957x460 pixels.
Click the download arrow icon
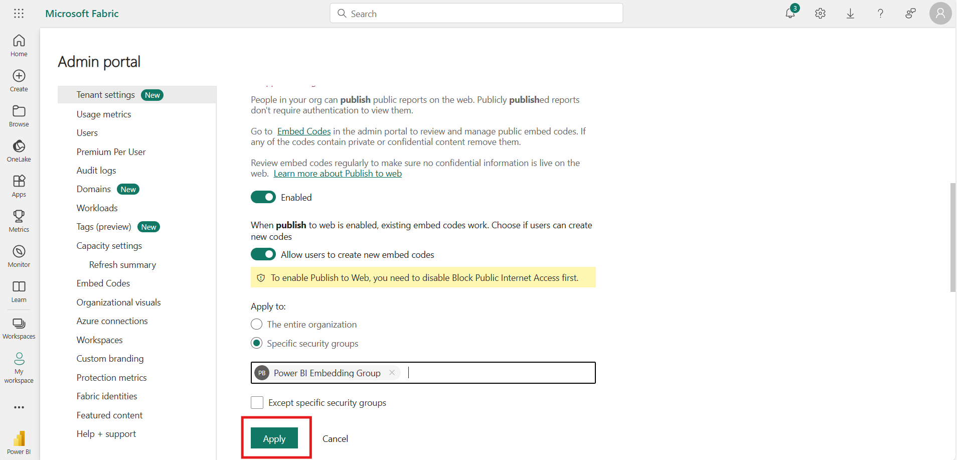click(x=850, y=14)
